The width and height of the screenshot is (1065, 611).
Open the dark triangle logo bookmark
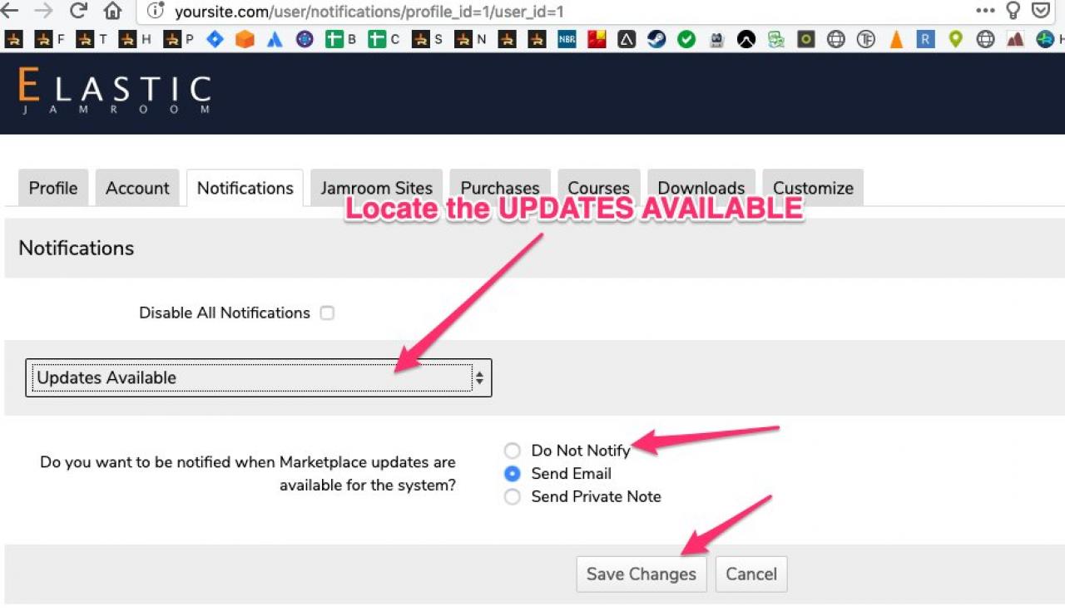tap(627, 39)
